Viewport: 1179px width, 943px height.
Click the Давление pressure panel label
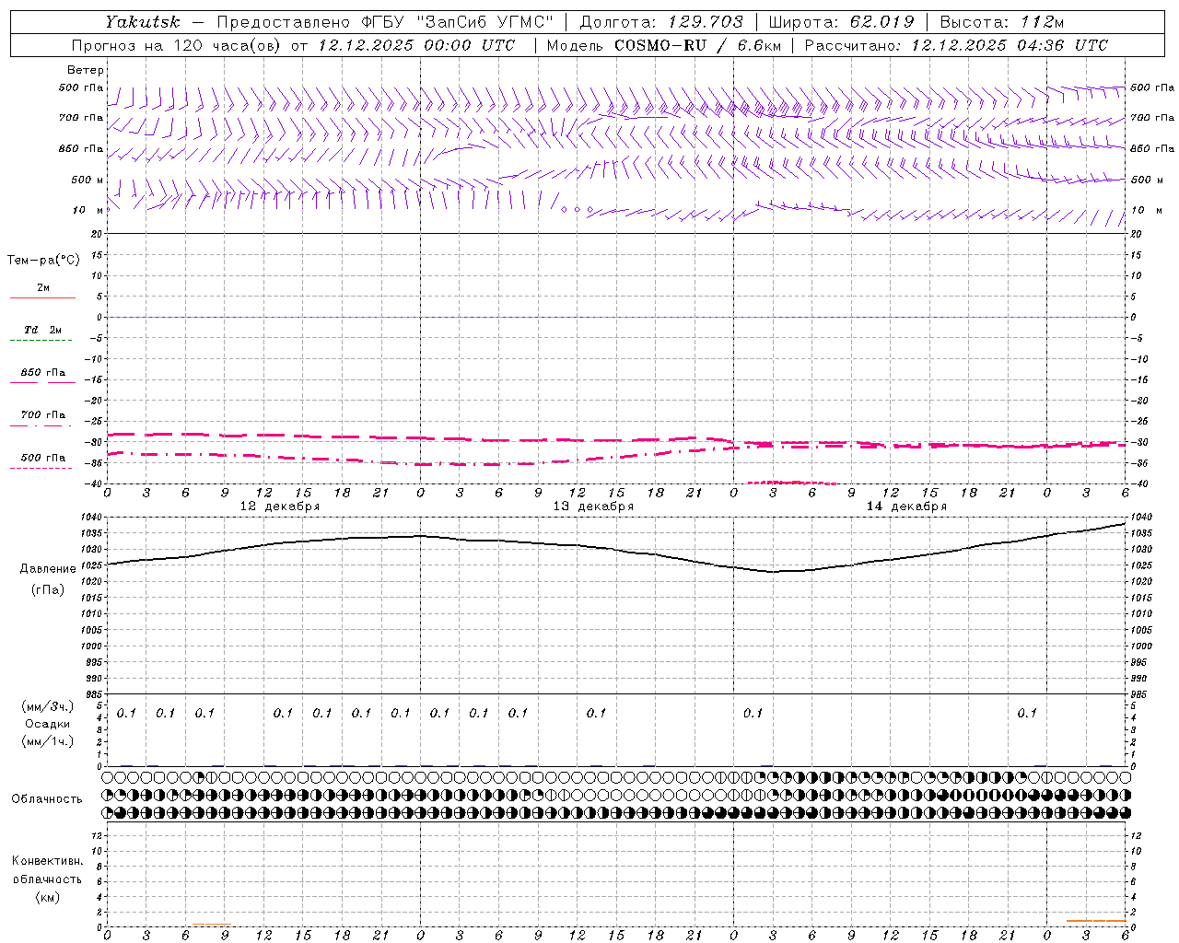click(48, 568)
